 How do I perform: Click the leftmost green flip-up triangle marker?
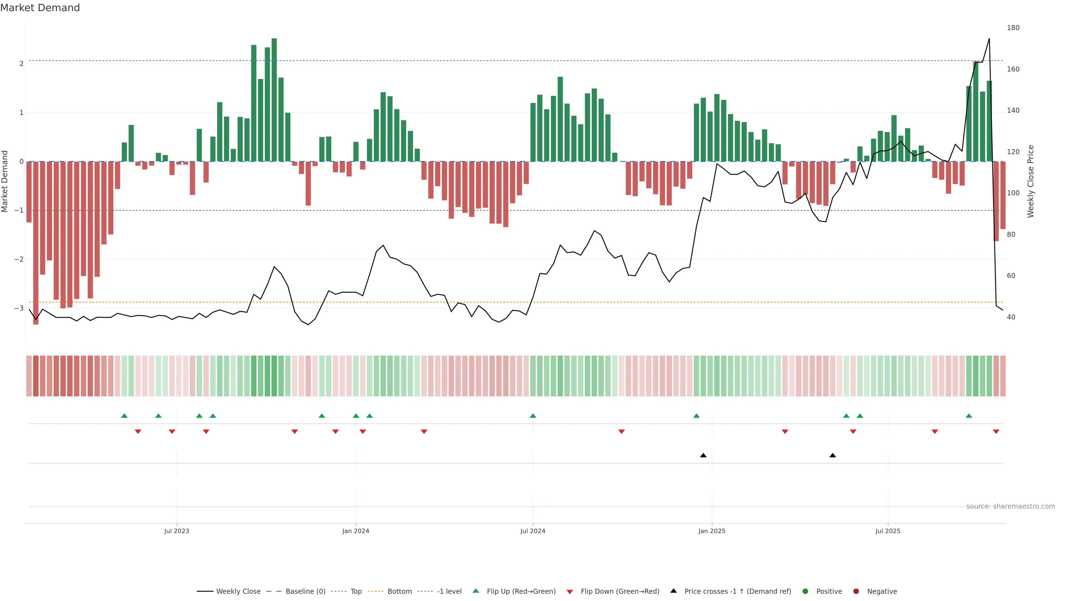click(124, 416)
